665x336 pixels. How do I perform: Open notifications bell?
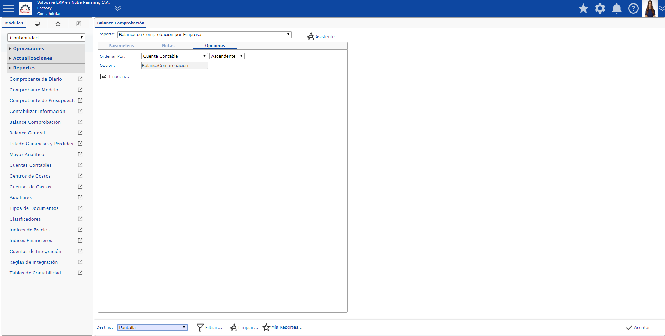tap(617, 8)
